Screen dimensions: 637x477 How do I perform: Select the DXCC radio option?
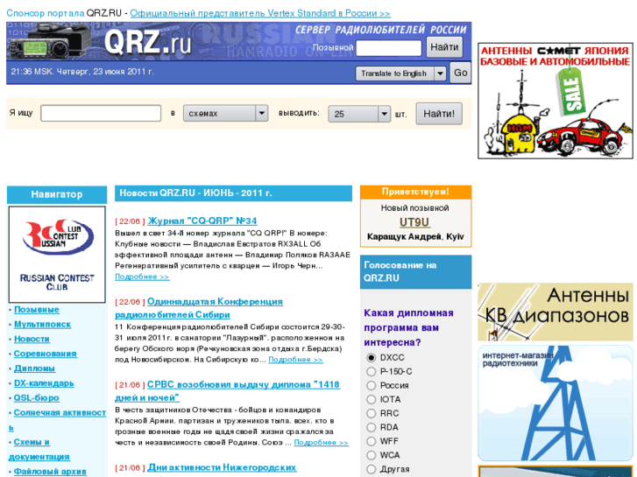click(x=371, y=358)
